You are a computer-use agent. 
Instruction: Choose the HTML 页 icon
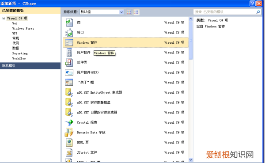(69, 142)
